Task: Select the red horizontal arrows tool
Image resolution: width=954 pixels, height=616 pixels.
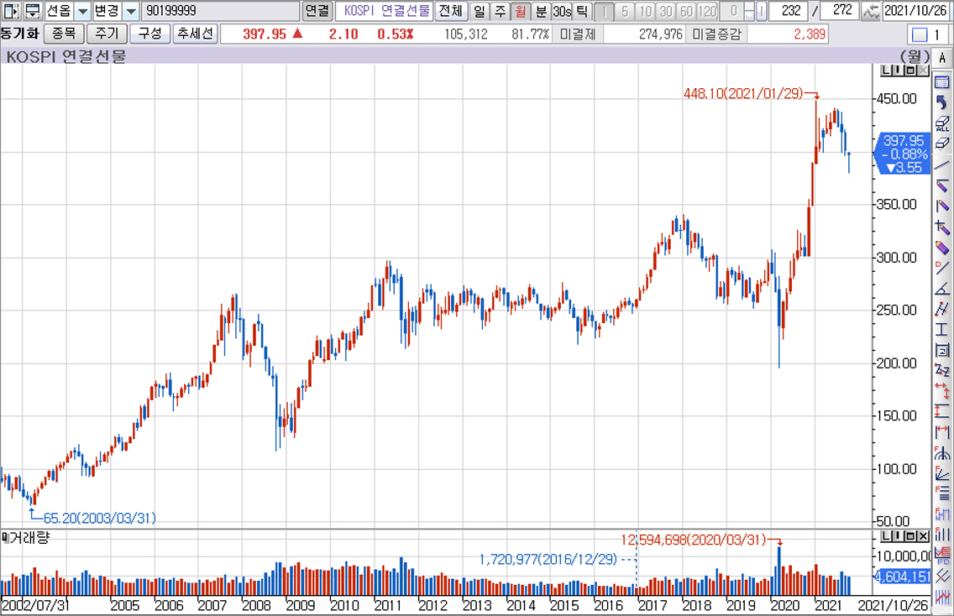Action: (x=942, y=390)
